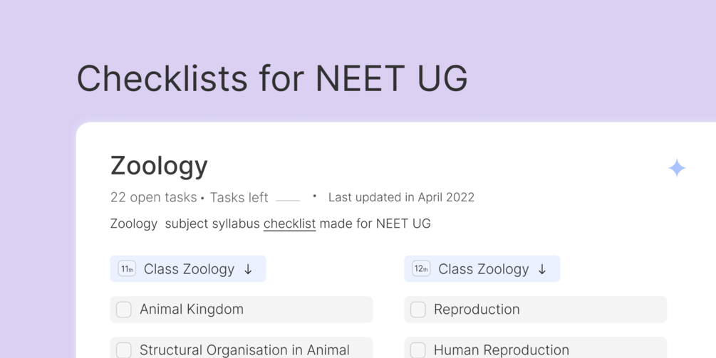Select the Animal Kingdom task label
716x358 pixels.
coord(192,310)
